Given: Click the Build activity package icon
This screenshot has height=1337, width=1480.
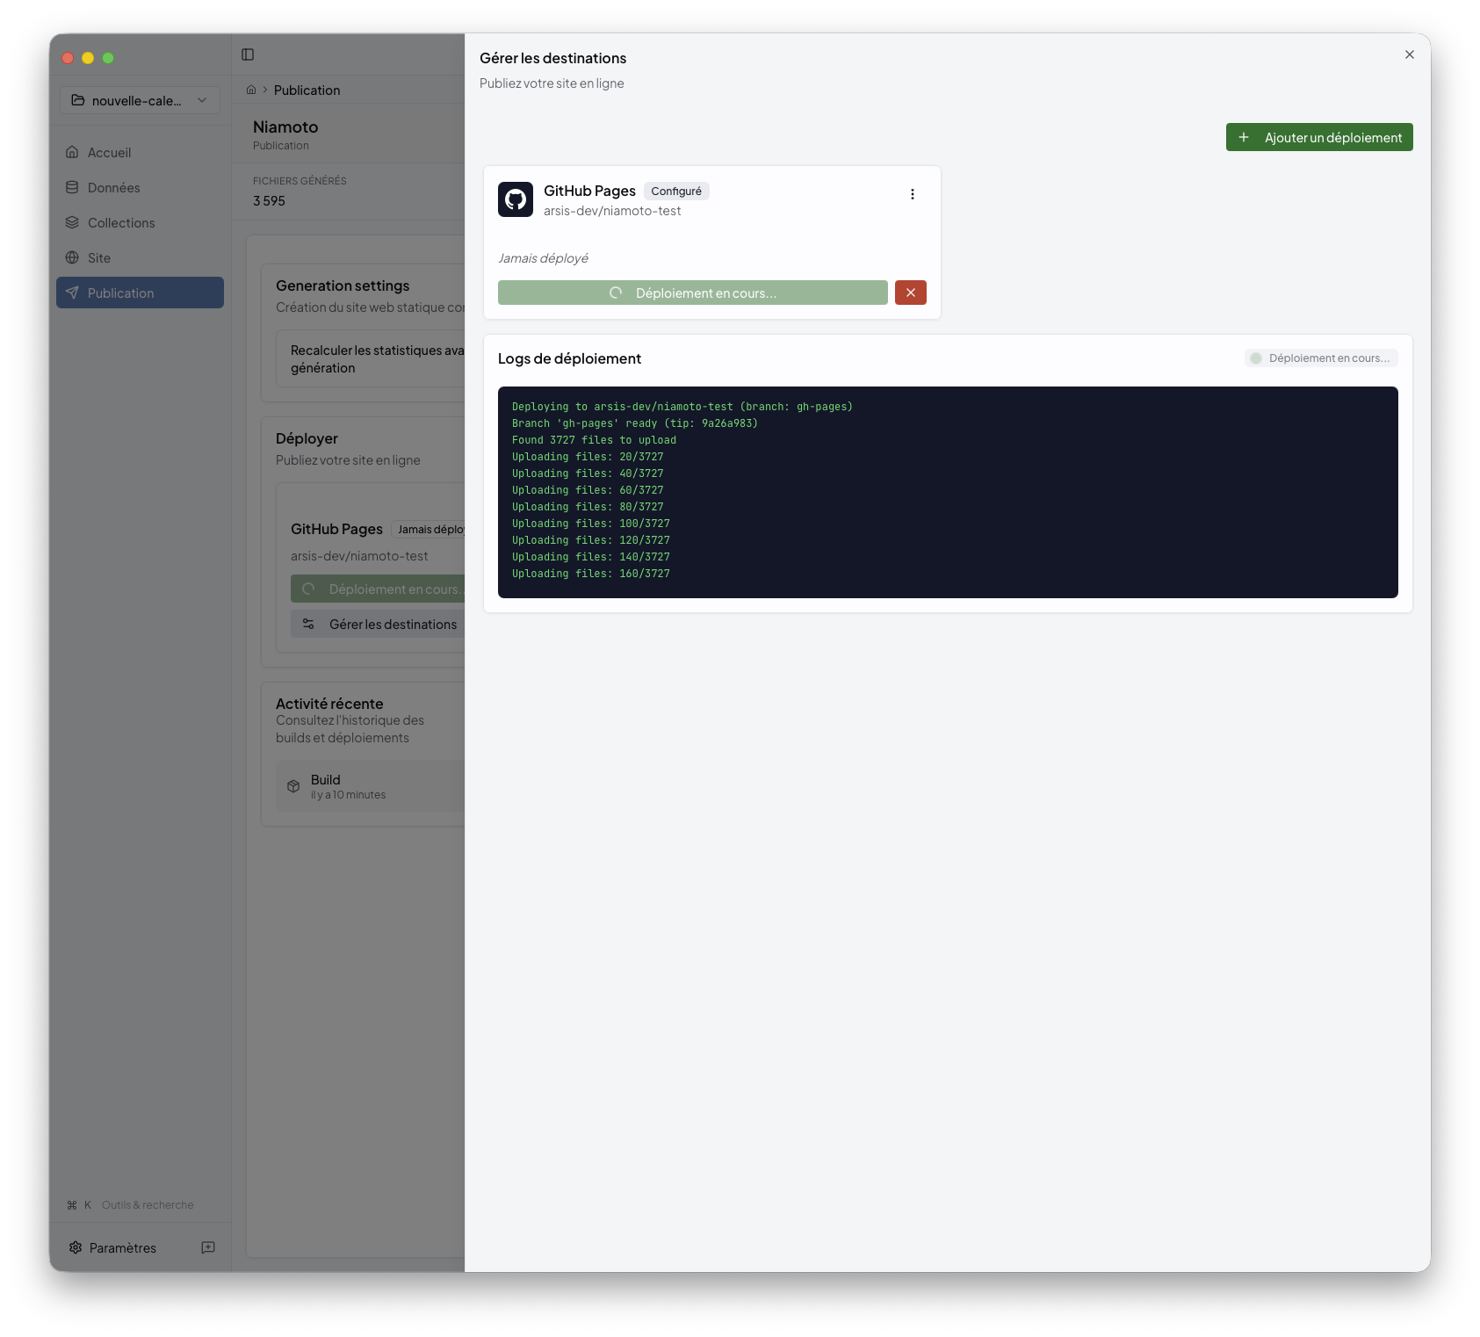Looking at the screenshot, I should 293,786.
